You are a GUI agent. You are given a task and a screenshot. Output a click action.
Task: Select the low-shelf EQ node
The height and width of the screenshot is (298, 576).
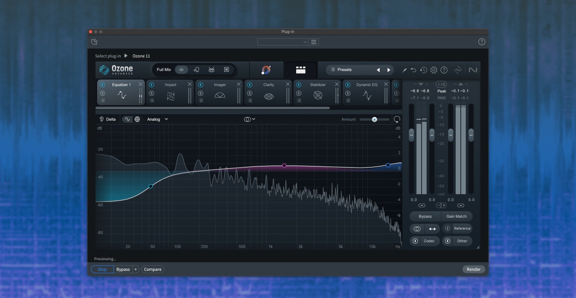click(151, 186)
